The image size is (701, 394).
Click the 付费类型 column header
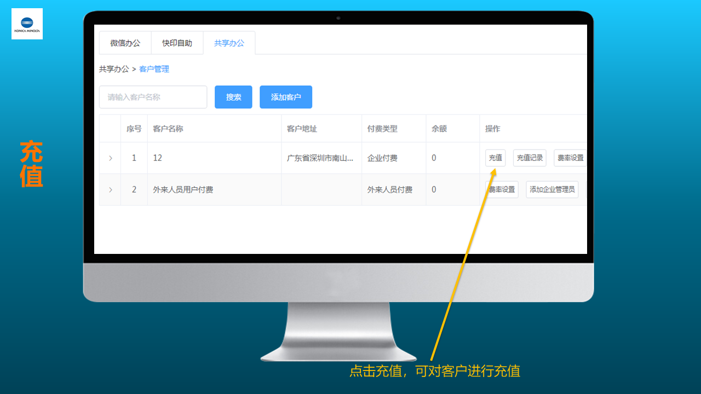point(382,129)
